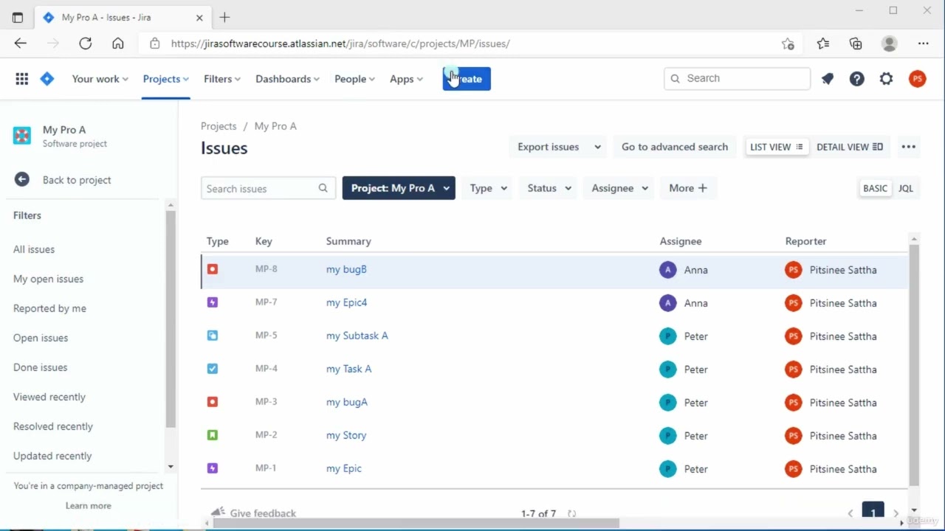Open the three-dot more actions button
This screenshot has height=531, width=945.
(909, 147)
